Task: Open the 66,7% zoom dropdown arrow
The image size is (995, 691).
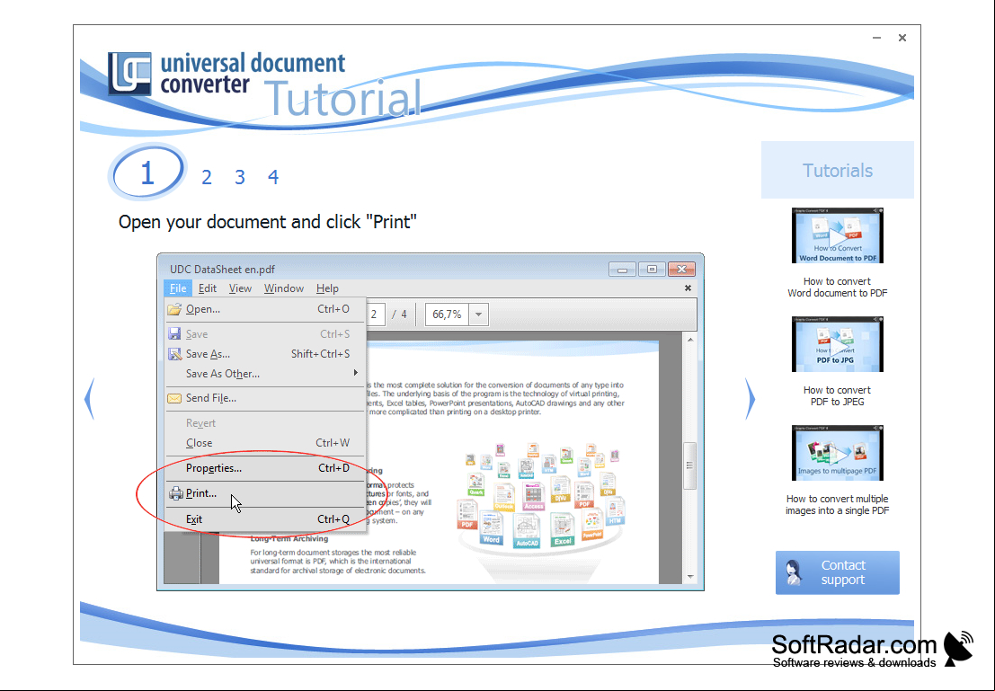Action: coord(478,314)
